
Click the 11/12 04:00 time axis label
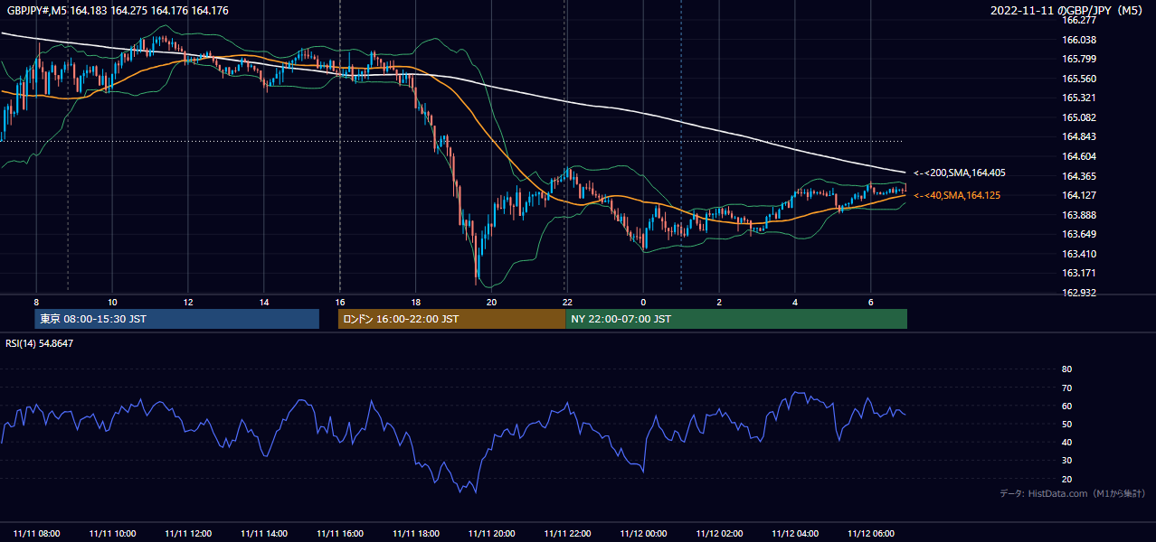pos(795,534)
